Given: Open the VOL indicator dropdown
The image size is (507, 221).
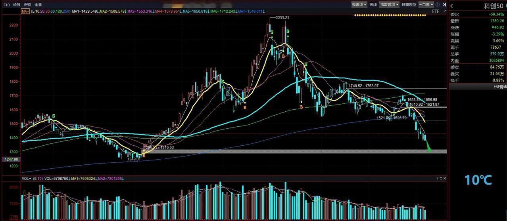Looking at the screenshot, I should point(27,179).
